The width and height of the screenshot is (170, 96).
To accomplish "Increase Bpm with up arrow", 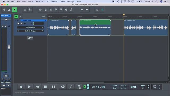I will tap(148, 85).
